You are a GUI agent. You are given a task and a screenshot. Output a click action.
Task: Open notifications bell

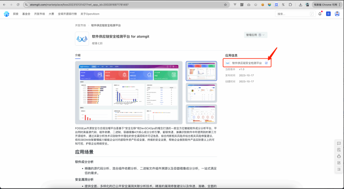320,14
